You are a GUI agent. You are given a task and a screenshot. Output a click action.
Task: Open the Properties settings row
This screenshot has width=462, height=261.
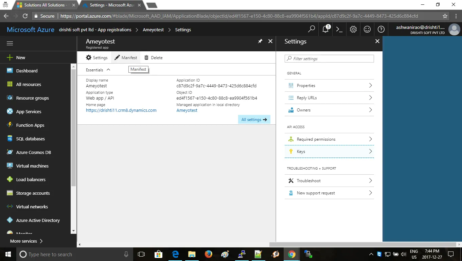click(x=329, y=86)
